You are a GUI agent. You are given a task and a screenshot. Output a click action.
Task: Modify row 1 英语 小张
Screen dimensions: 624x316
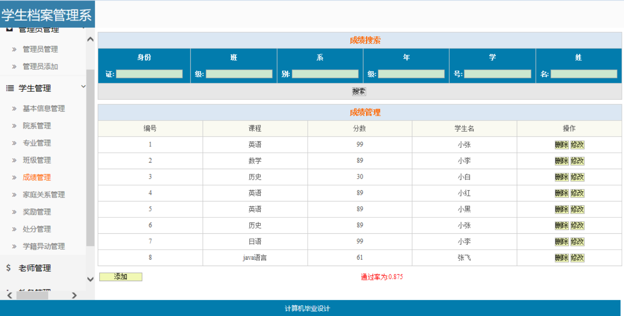[578, 145]
